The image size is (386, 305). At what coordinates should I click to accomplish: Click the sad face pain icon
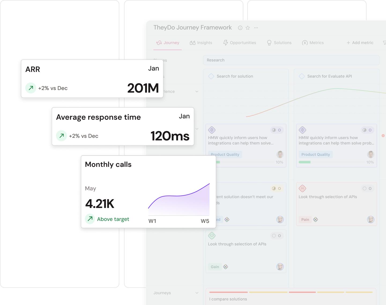(302, 188)
